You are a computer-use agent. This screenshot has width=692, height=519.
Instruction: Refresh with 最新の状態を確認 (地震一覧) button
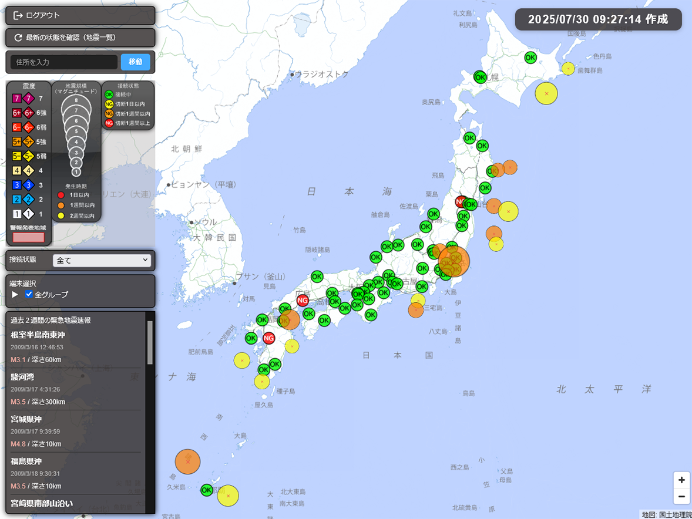point(80,38)
